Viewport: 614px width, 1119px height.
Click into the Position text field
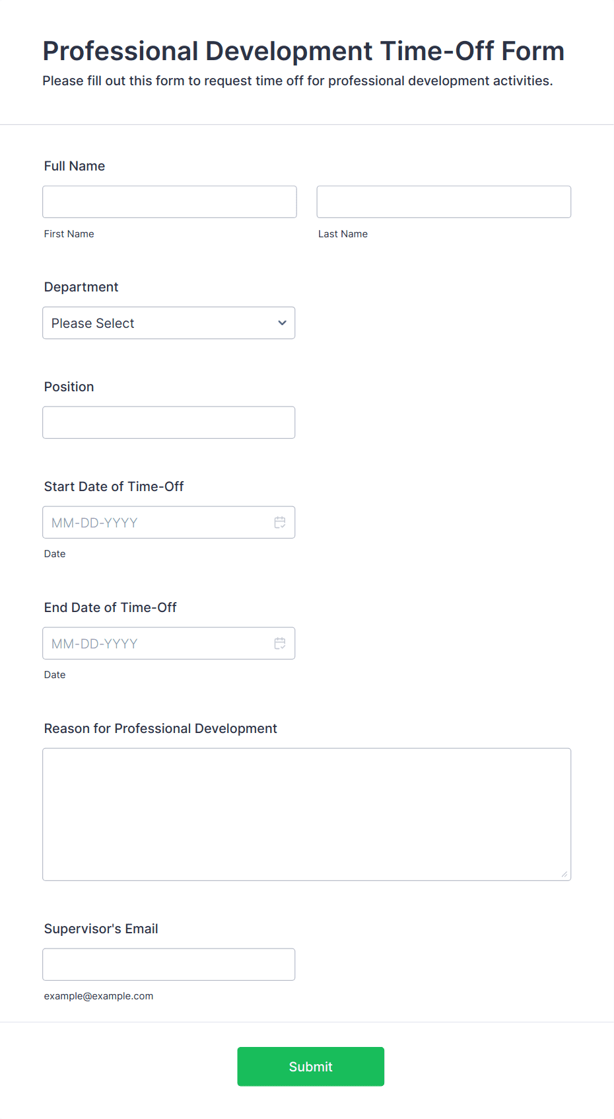(169, 422)
